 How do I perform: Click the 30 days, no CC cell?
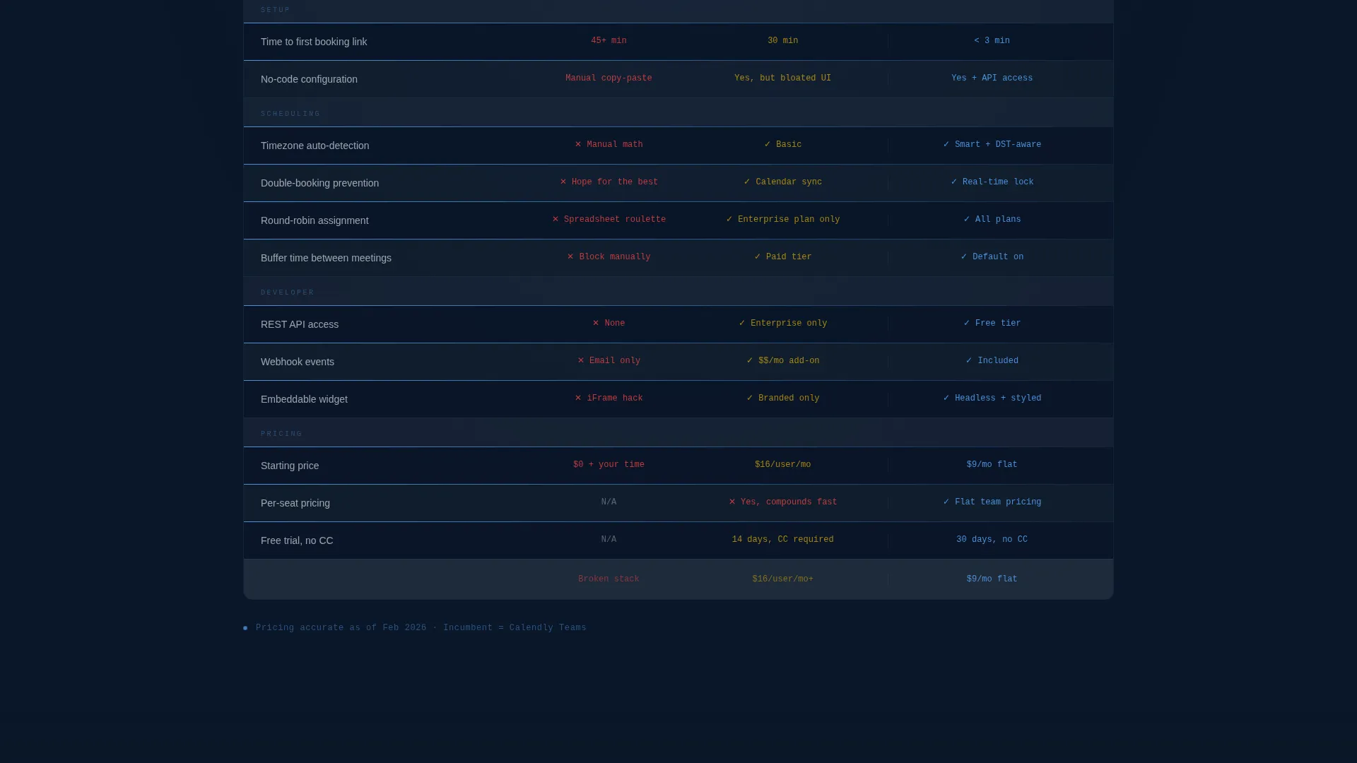992,540
